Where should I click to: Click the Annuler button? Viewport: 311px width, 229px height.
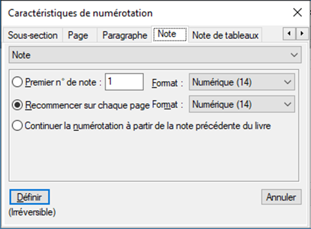(281, 197)
